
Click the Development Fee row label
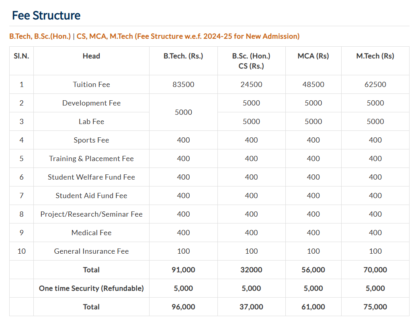tap(91, 103)
